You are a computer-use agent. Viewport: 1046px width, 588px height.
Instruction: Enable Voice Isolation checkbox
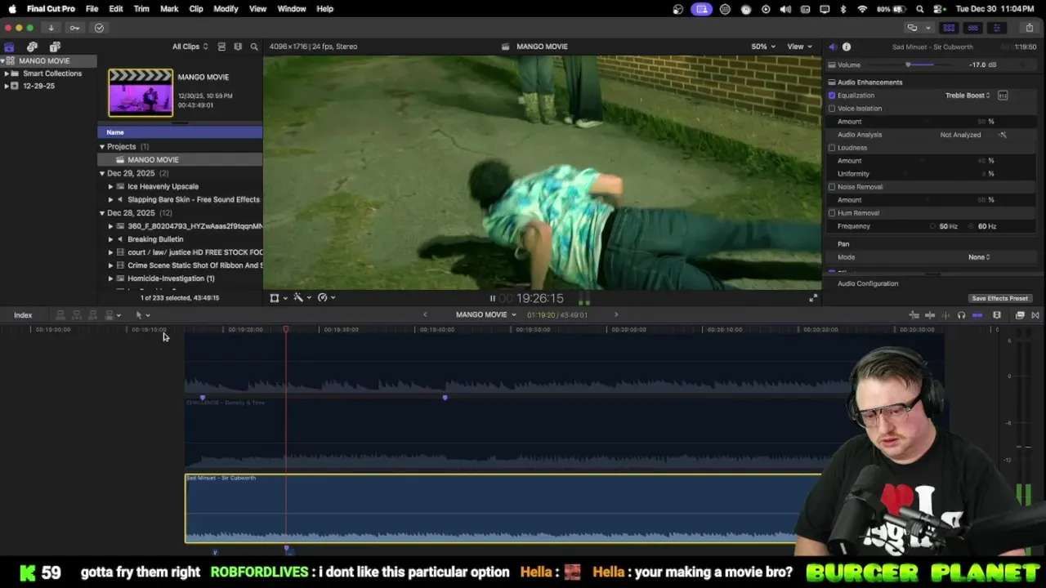pyautogui.click(x=832, y=109)
